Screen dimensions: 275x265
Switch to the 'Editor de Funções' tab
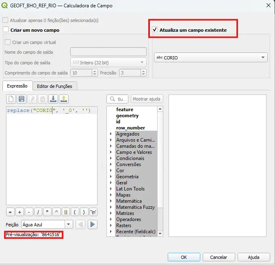54,86
